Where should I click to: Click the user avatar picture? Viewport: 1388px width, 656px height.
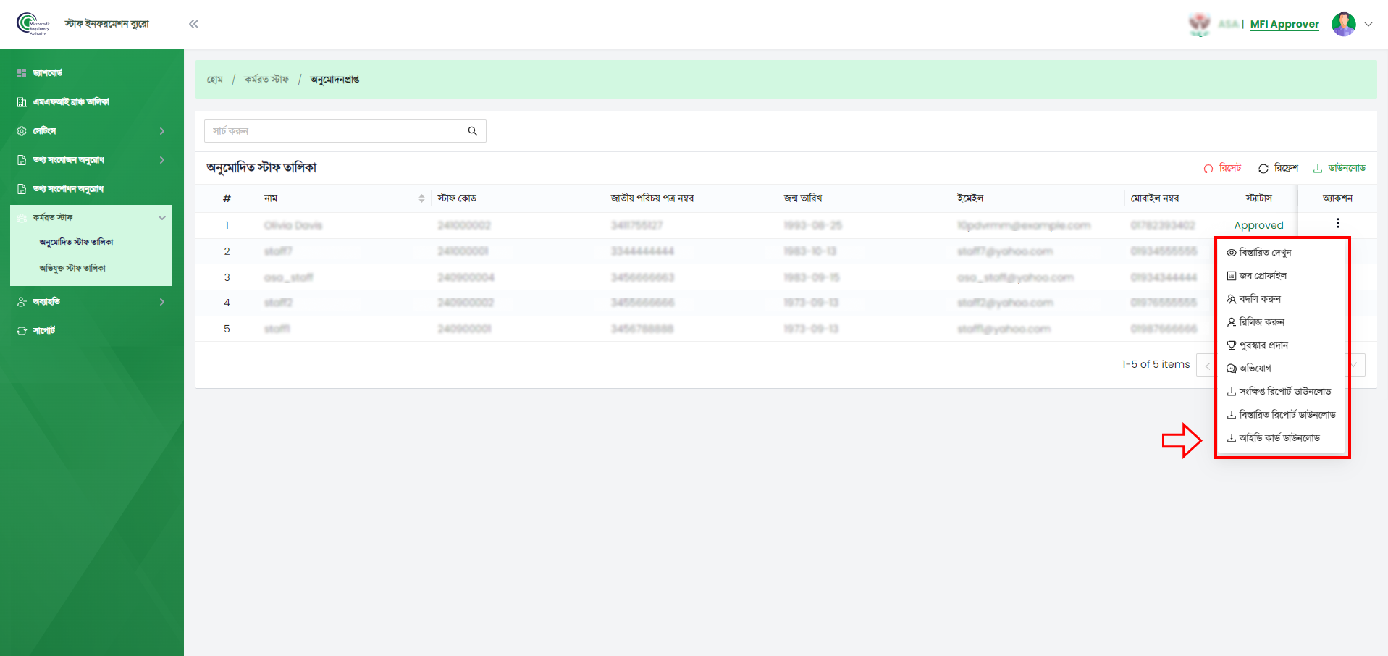pyautogui.click(x=1344, y=24)
